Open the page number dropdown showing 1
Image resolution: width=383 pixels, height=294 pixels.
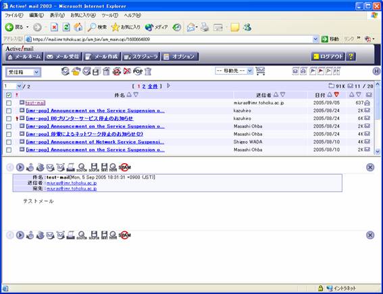[x=13, y=86]
